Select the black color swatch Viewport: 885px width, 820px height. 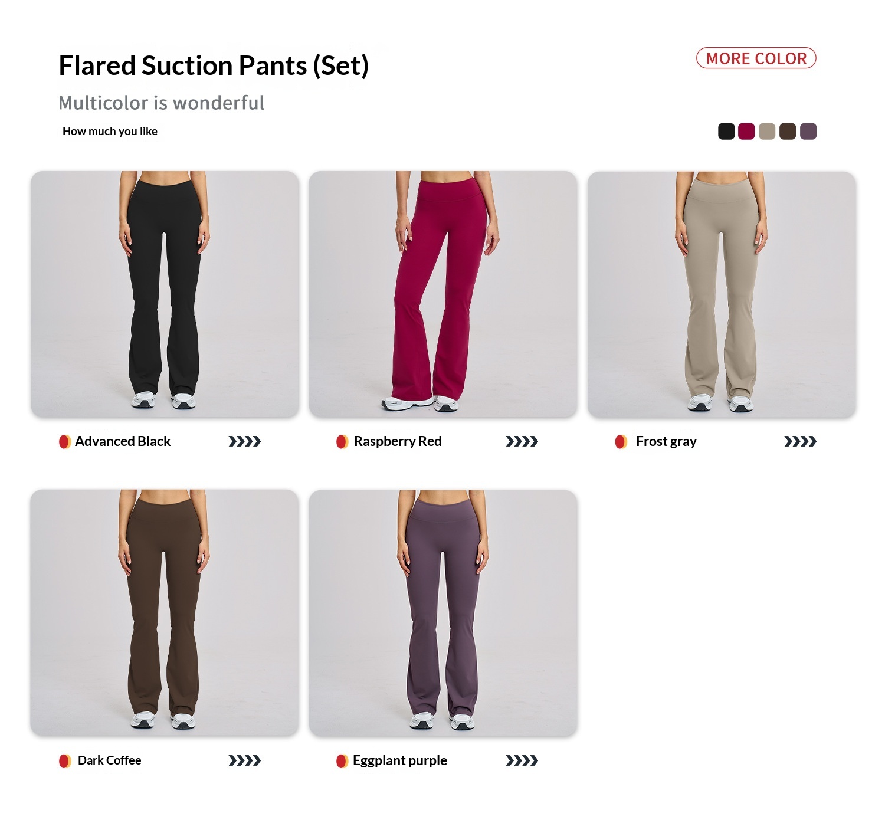[x=726, y=132]
